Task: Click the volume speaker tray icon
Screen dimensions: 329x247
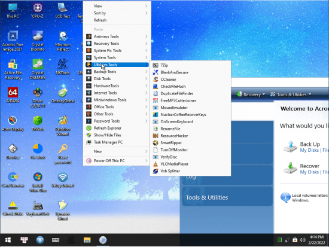Action: [302, 240]
